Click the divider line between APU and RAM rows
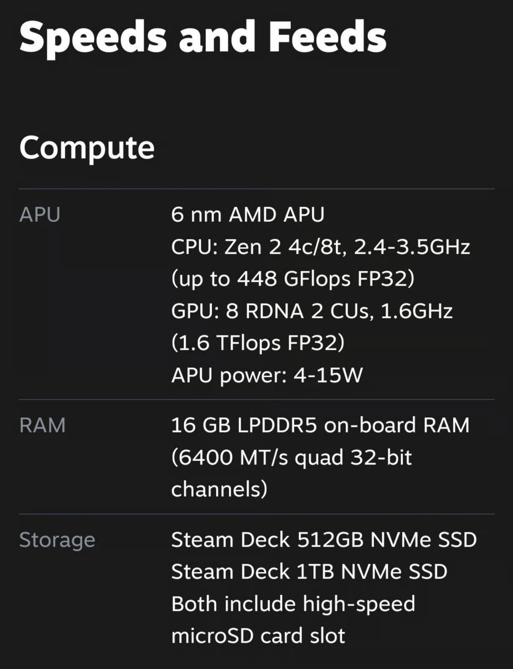513x669 pixels. pos(256,400)
